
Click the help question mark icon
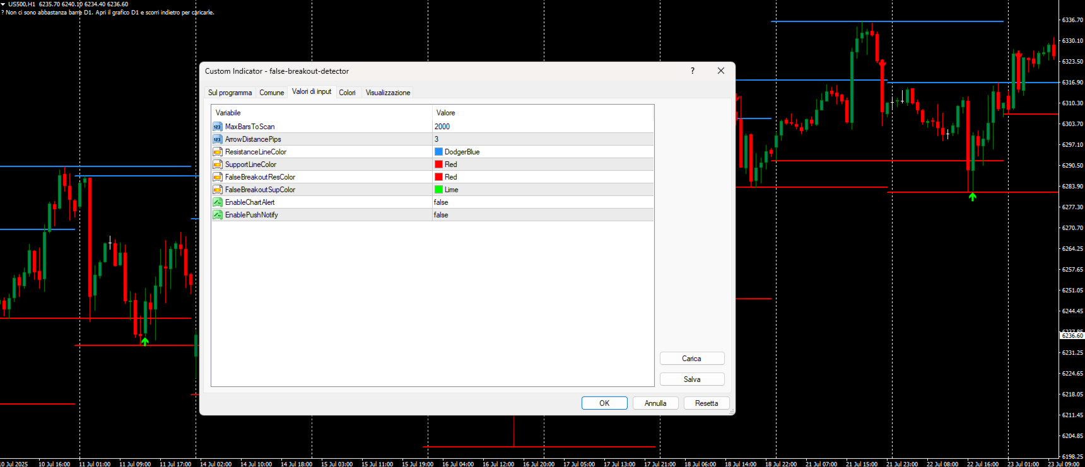693,71
